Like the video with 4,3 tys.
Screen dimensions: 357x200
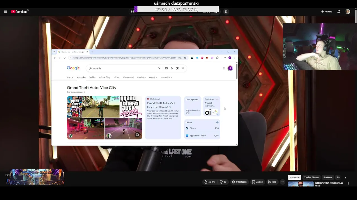209,182
